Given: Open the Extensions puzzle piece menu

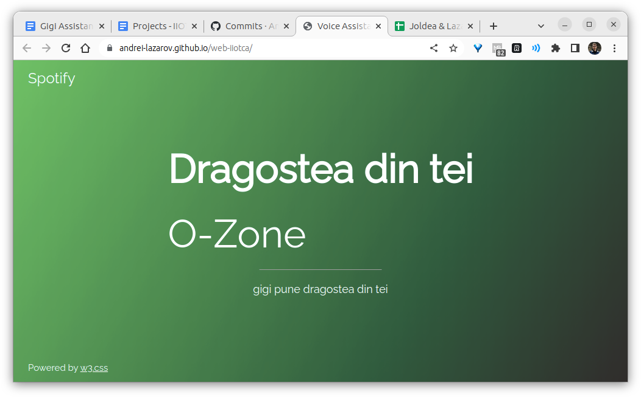Looking at the screenshot, I should (555, 48).
